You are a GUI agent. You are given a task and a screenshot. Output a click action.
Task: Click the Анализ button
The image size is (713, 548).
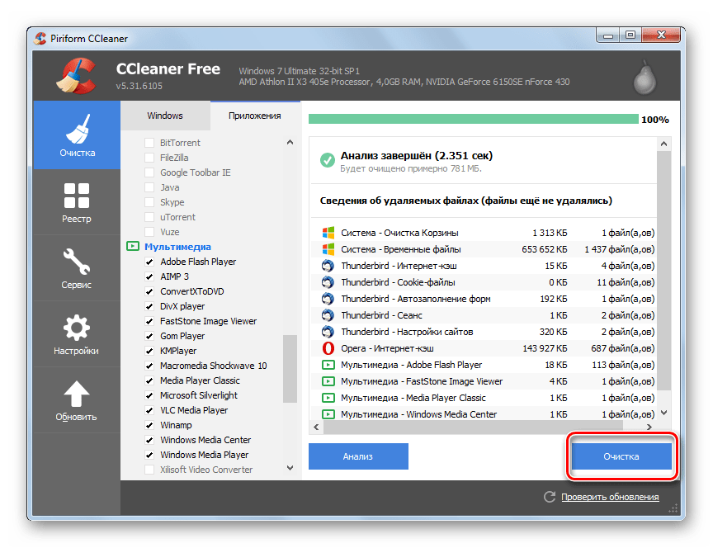click(x=358, y=456)
